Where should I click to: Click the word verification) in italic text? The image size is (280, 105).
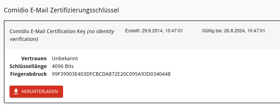pos(24,39)
